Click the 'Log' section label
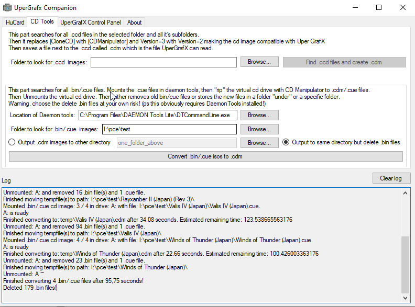The height and width of the screenshot is (307, 415). tap(6, 180)
